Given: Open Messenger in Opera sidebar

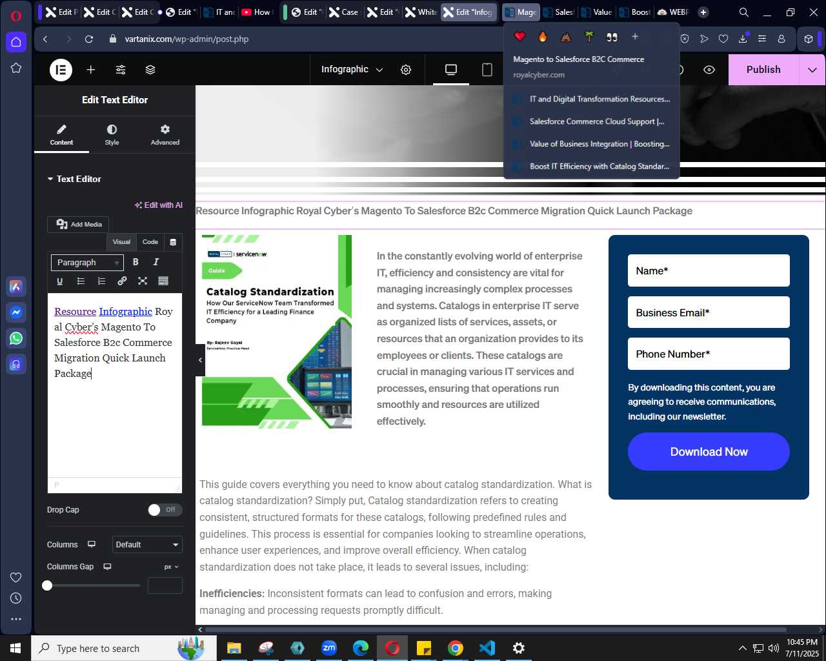Looking at the screenshot, I should pyautogui.click(x=16, y=312).
